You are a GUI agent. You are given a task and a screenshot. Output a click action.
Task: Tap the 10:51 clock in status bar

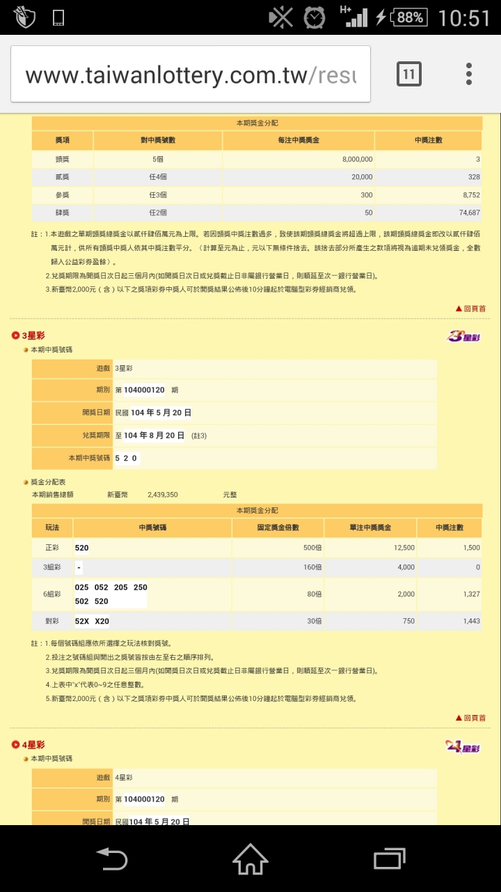[x=464, y=18]
